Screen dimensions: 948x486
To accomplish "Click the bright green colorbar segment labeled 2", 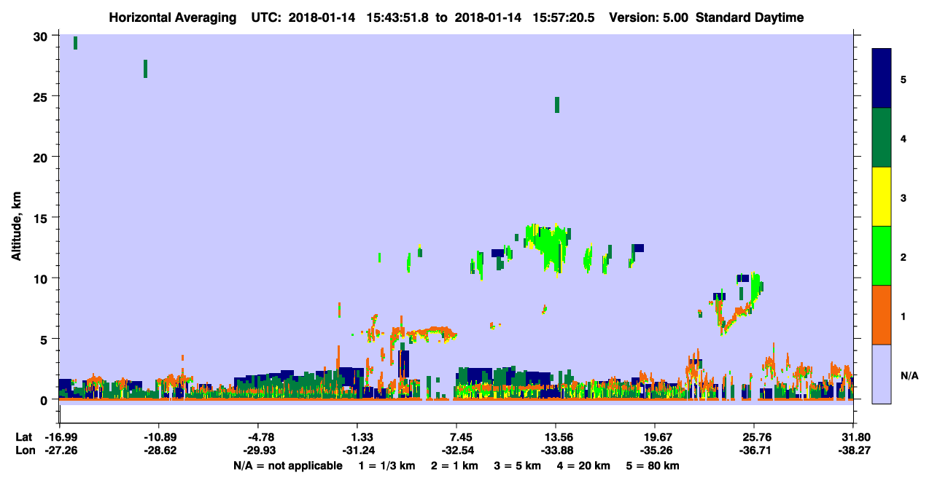I will pyautogui.click(x=882, y=256).
